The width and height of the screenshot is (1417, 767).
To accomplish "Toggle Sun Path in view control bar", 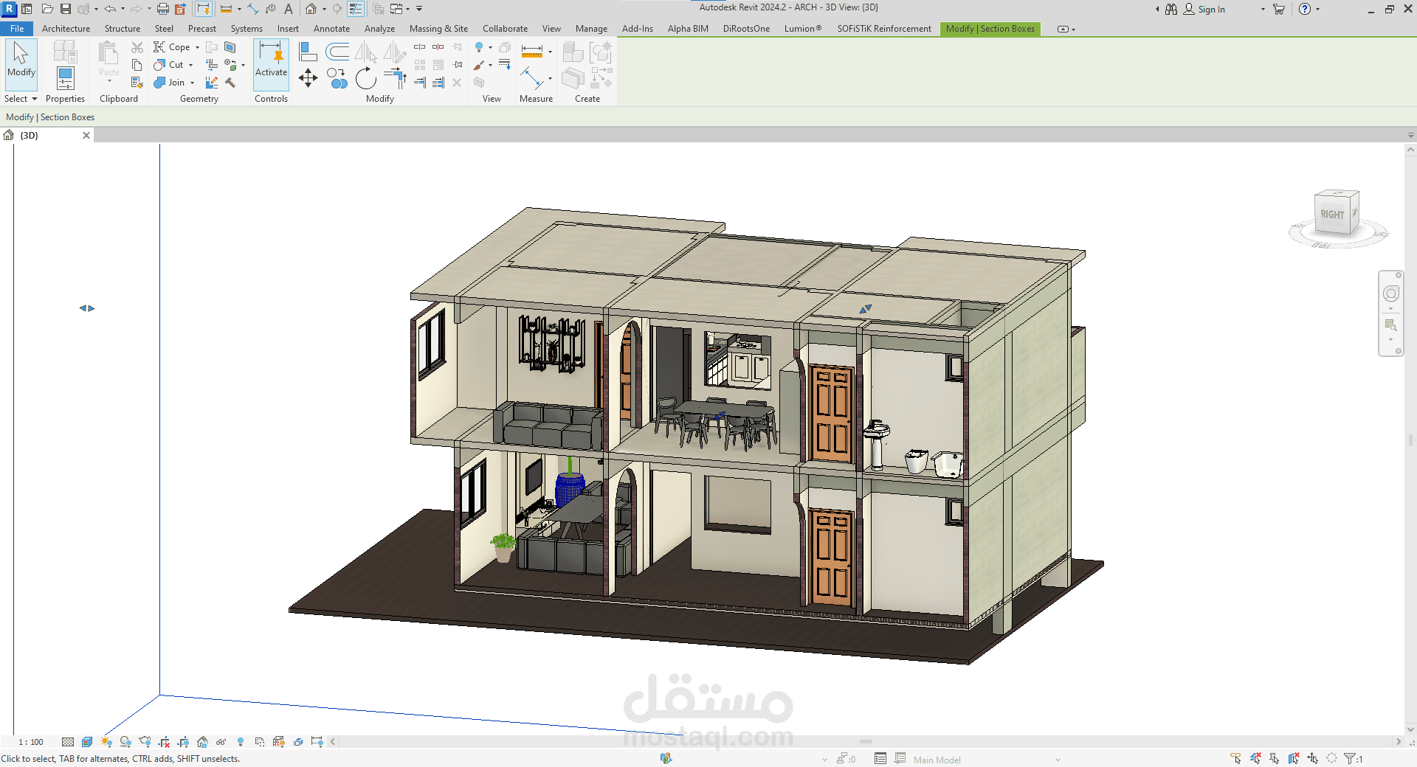I will click(x=106, y=742).
